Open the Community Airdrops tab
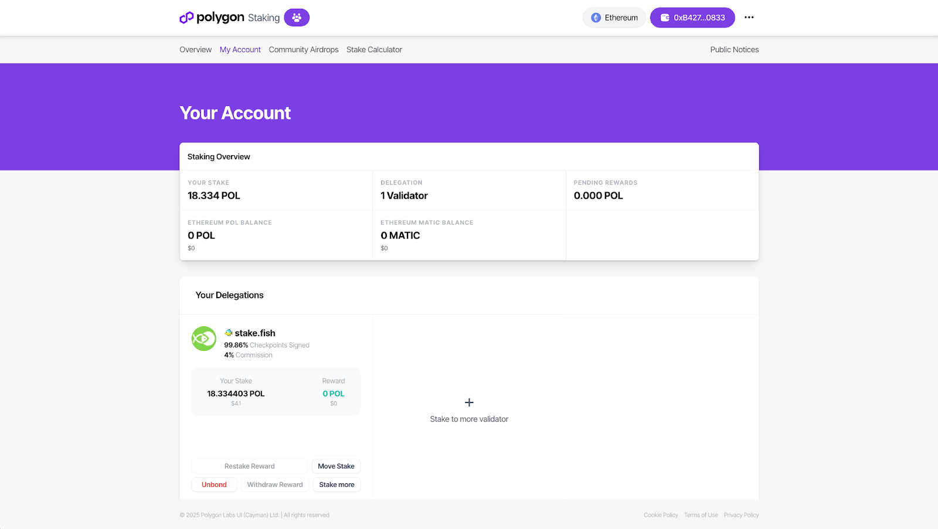Viewport: 938px width, 529px height. pyautogui.click(x=304, y=50)
